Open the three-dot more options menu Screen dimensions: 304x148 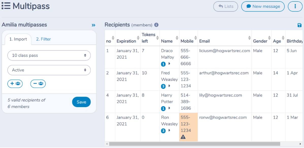pos(295,6)
